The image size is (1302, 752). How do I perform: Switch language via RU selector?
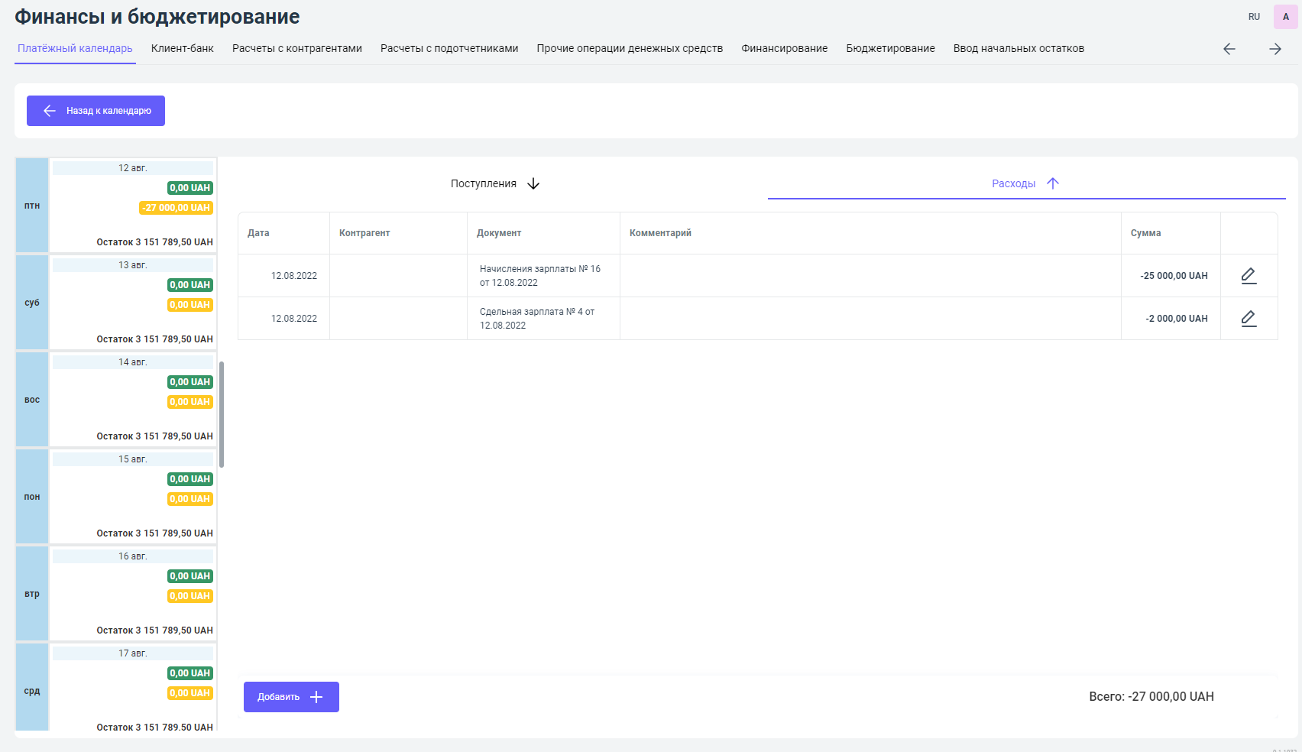(1254, 17)
